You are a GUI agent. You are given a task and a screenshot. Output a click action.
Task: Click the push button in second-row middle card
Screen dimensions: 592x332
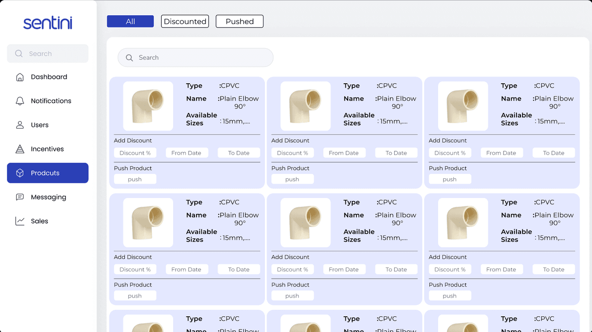pyautogui.click(x=293, y=296)
